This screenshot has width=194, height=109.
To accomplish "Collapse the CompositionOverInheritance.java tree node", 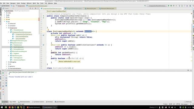I will pos(9,32).
